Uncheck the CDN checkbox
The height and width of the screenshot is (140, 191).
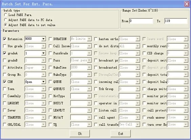point(5,82)
